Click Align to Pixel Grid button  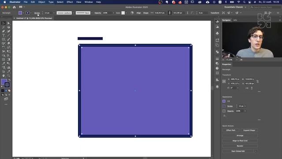pos(240,140)
